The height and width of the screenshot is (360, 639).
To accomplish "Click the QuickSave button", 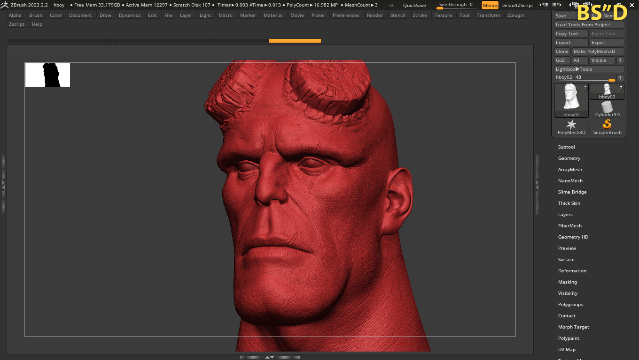I will (x=414, y=5).
